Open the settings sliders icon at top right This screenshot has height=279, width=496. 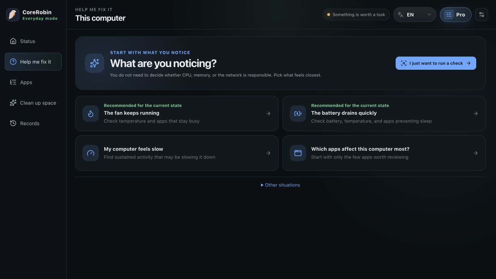coord(482,15)
